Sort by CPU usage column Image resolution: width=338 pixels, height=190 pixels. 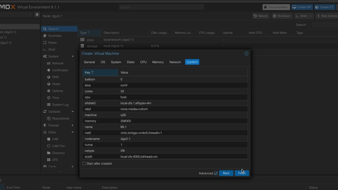tap(208, 33)
